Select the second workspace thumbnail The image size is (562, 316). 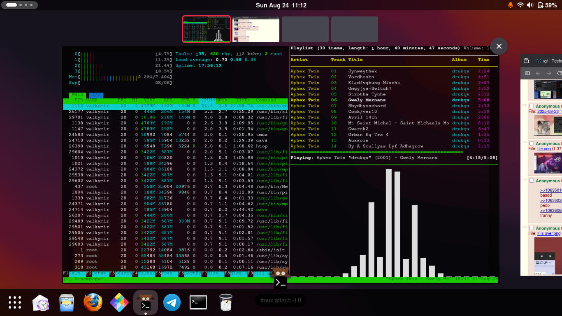coord(256,29)
